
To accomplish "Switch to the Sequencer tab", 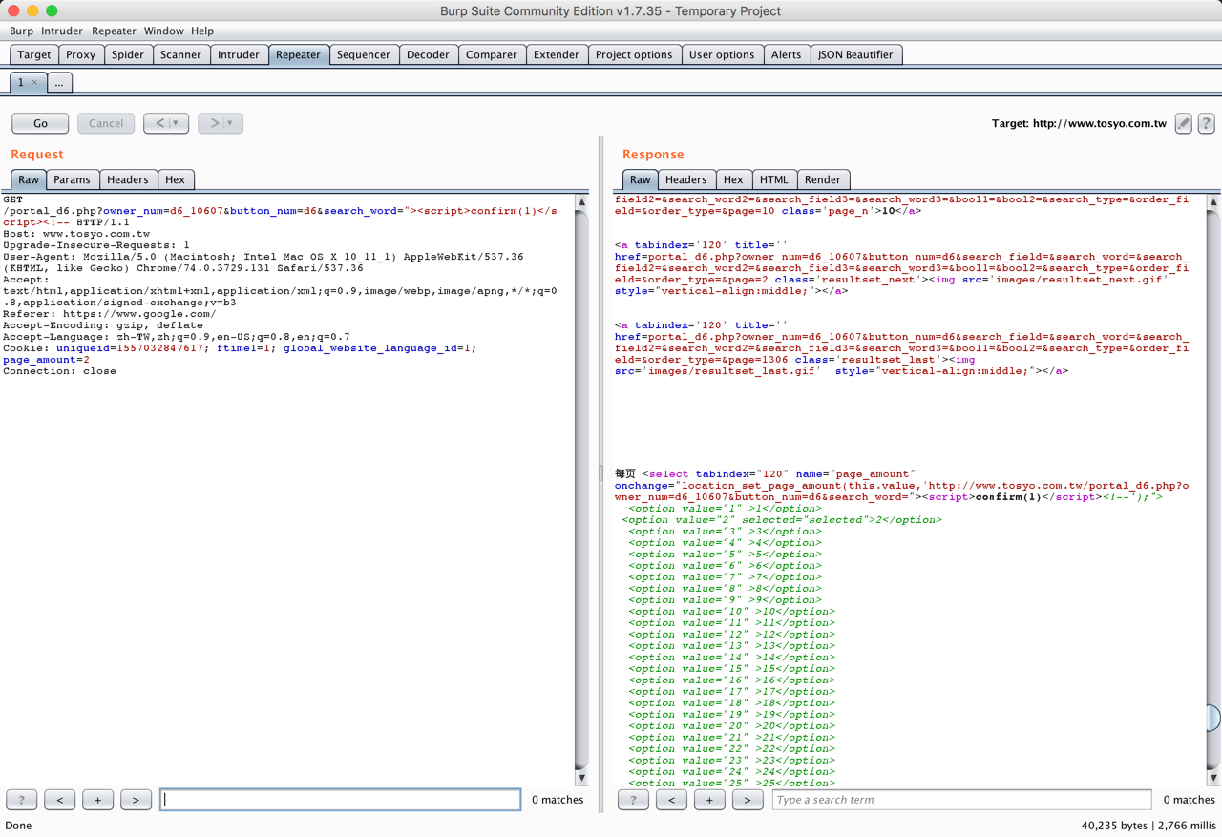I will click(364, 54).
